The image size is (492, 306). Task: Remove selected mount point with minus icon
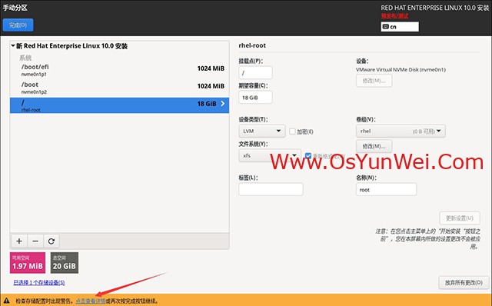click(35, 241)
